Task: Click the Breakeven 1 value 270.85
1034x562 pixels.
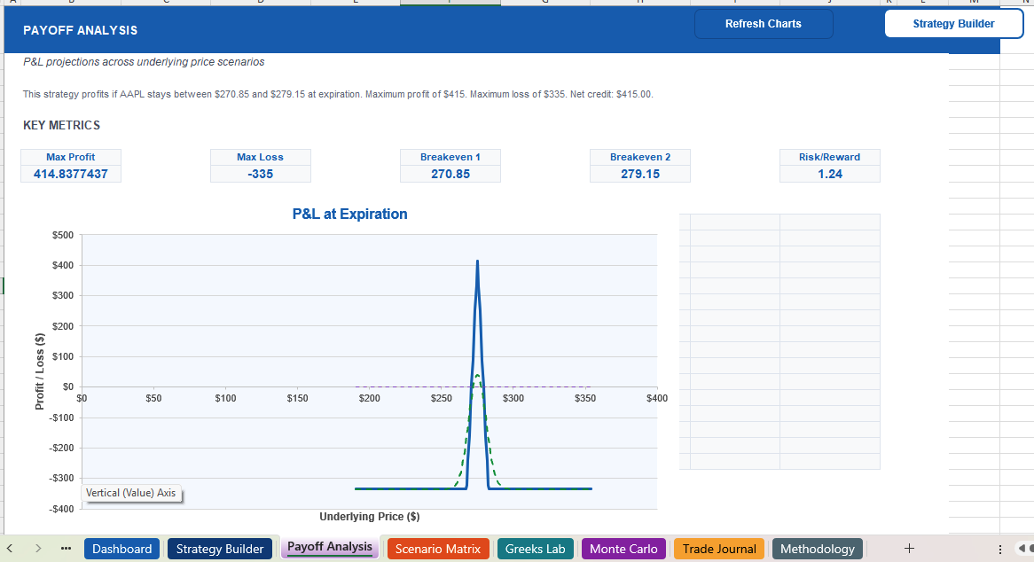Action: point(450,174)
